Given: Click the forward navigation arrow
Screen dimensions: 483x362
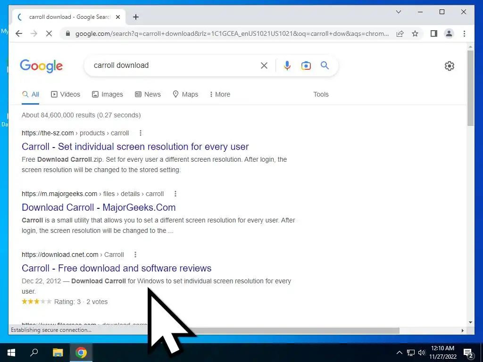Looking at the screenshot, I should (34, 33).
